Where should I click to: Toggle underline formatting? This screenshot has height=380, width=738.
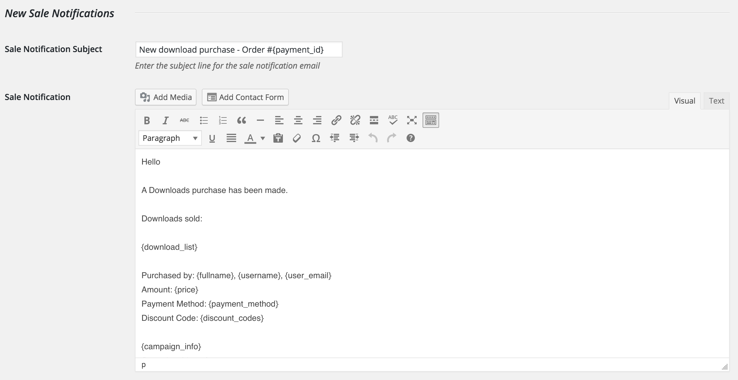[212, 138]
